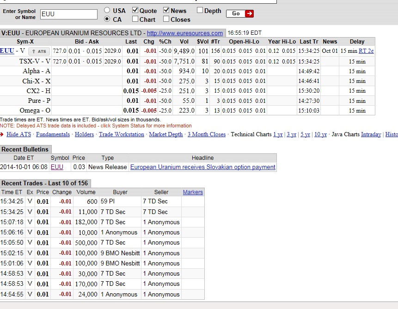Screen dimensions: 398x309
Task: Select the USA market radio button
Action: (x=107, y=10)
